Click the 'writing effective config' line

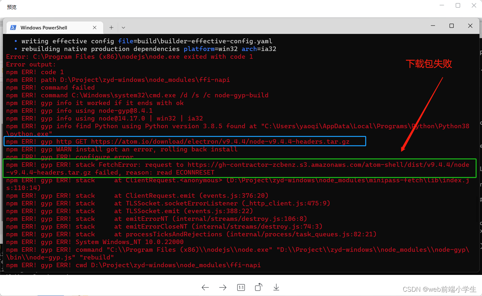143,41
